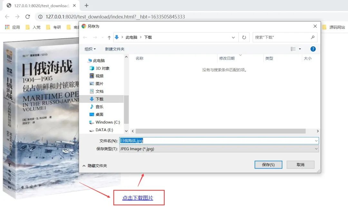Image resolution: width=348 pixels, height=213 pixels.
Task: Open the 源码网站 bookmark folder
Action: (334, 27)
